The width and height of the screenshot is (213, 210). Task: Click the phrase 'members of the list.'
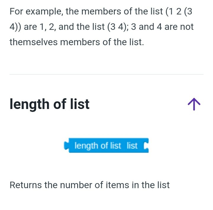[102, 42]
